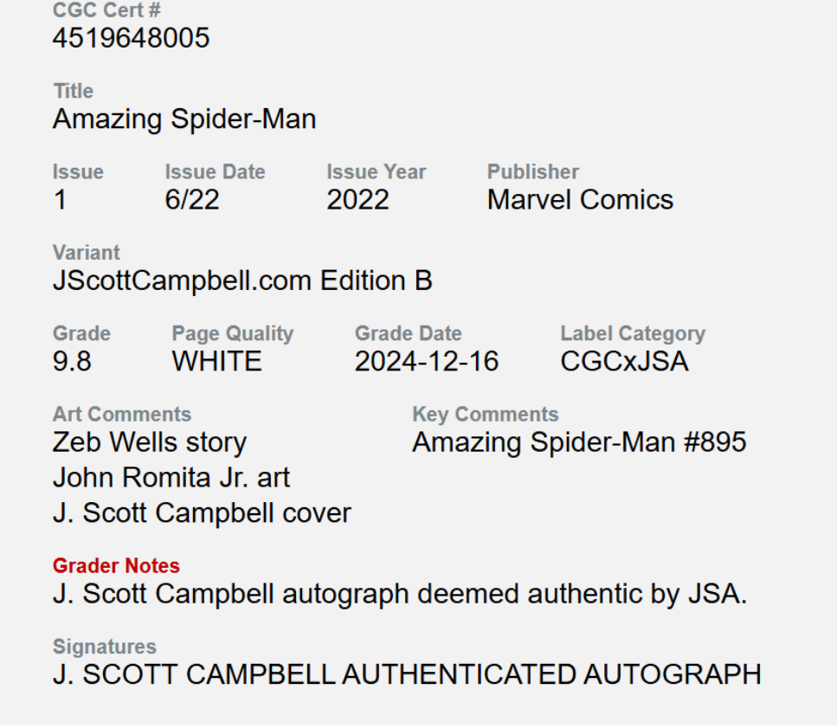Click the title value Amazing Spider-Man
837x728 pixels.
coord(184,119)
